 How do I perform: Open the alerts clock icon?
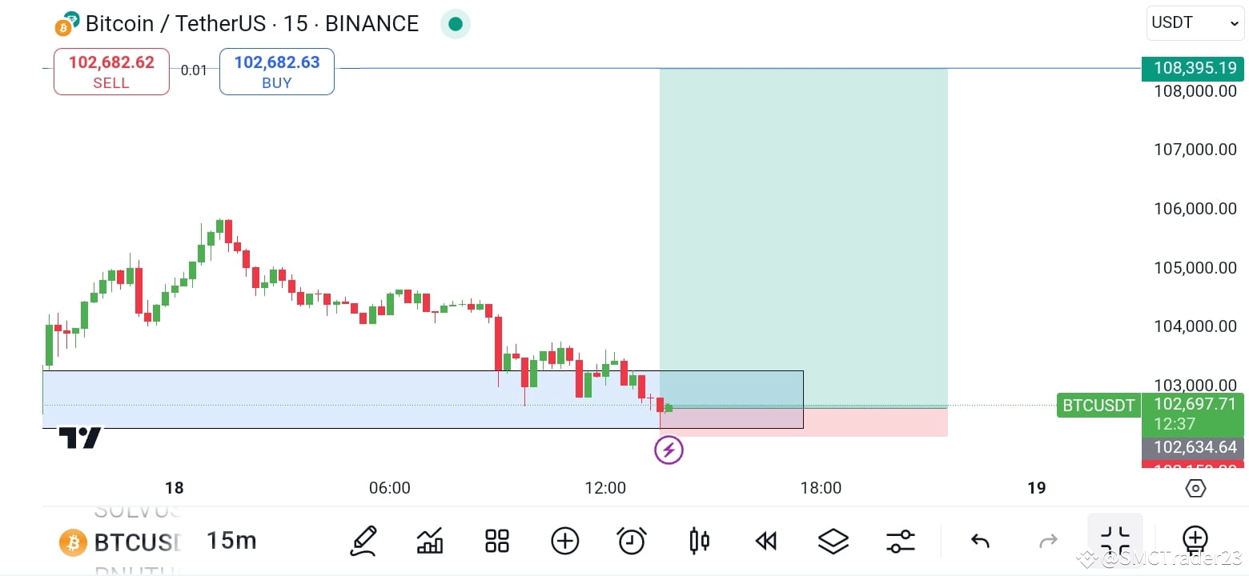(632, 541)
